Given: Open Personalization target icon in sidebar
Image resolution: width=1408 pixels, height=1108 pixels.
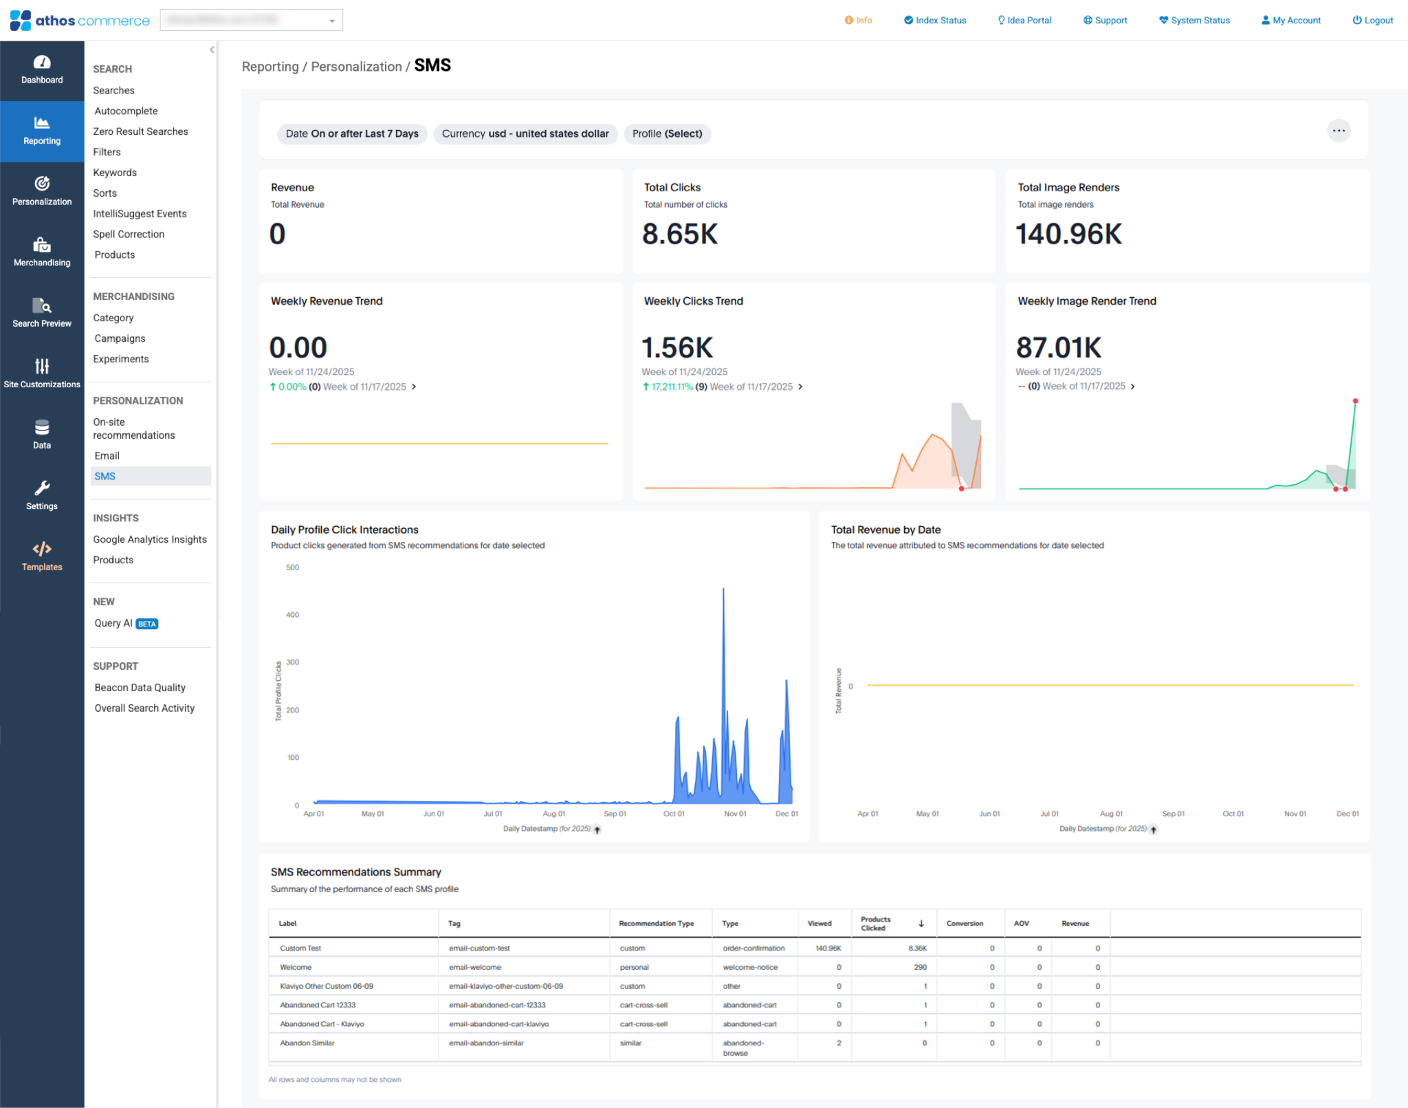Looking at the screenshot, I should tap(42, 184).
